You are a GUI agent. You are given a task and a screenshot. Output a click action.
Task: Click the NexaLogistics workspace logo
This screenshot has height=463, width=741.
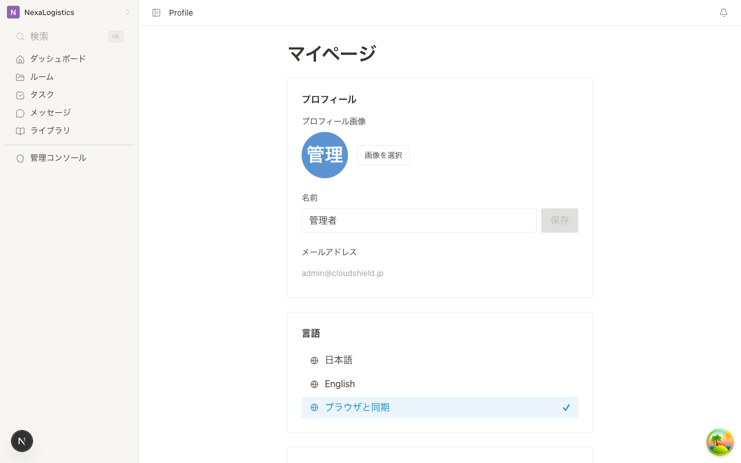(13, 12)
